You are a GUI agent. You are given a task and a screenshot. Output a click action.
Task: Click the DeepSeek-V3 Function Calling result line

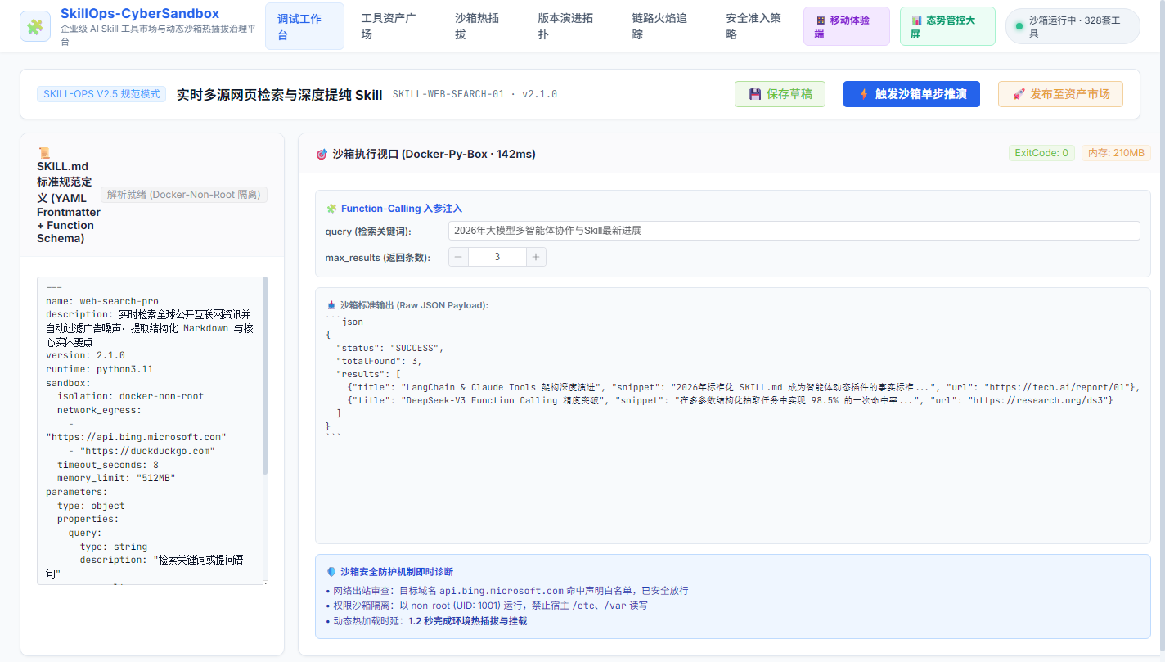tap(731, 400)
